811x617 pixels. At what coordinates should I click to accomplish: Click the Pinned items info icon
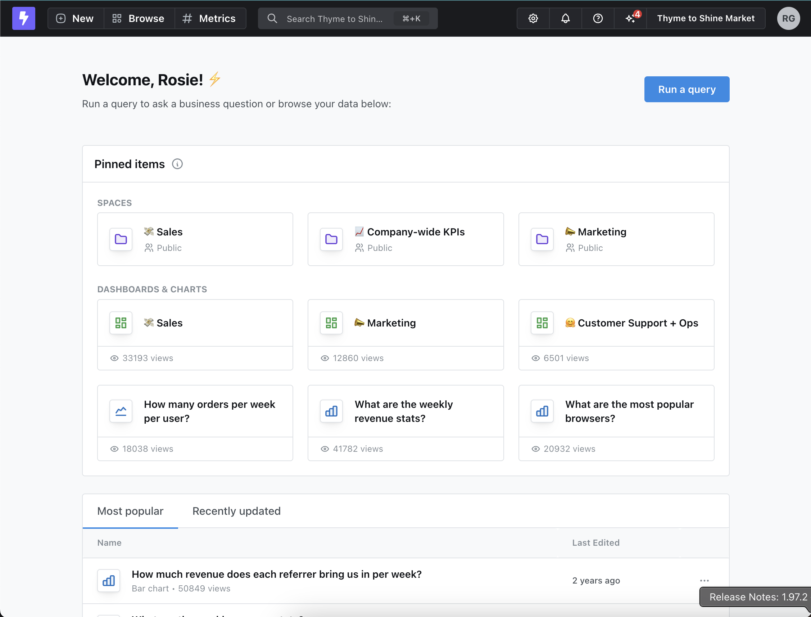pos(177,164)
